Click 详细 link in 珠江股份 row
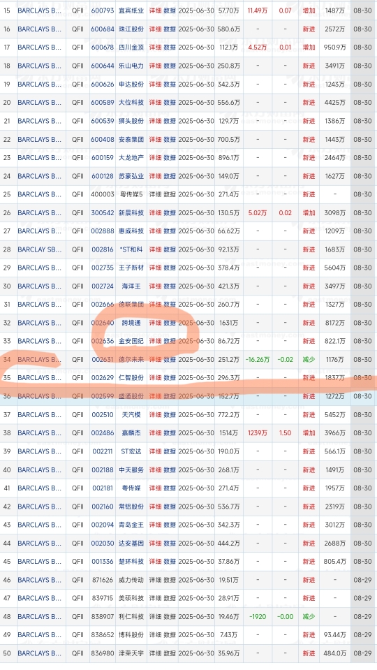The width and height of the screenshot is (377, 670). click(155, 29)
